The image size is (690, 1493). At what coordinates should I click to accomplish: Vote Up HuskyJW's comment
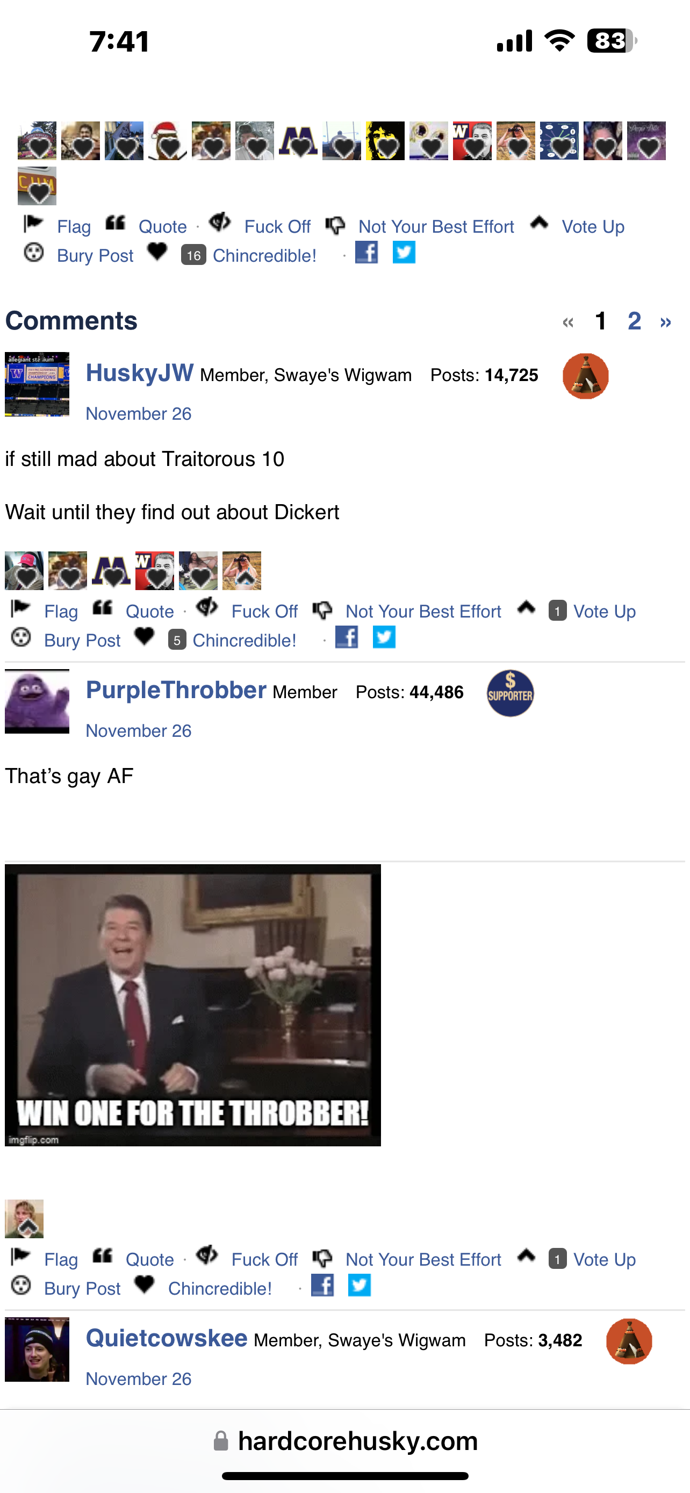[604, 611]
